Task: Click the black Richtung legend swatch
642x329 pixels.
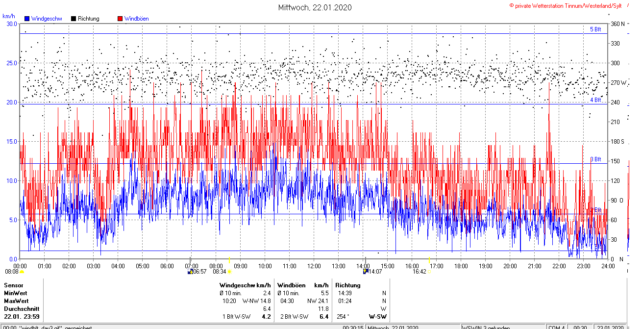Action: pyautogui.click(x=74, y=19)
